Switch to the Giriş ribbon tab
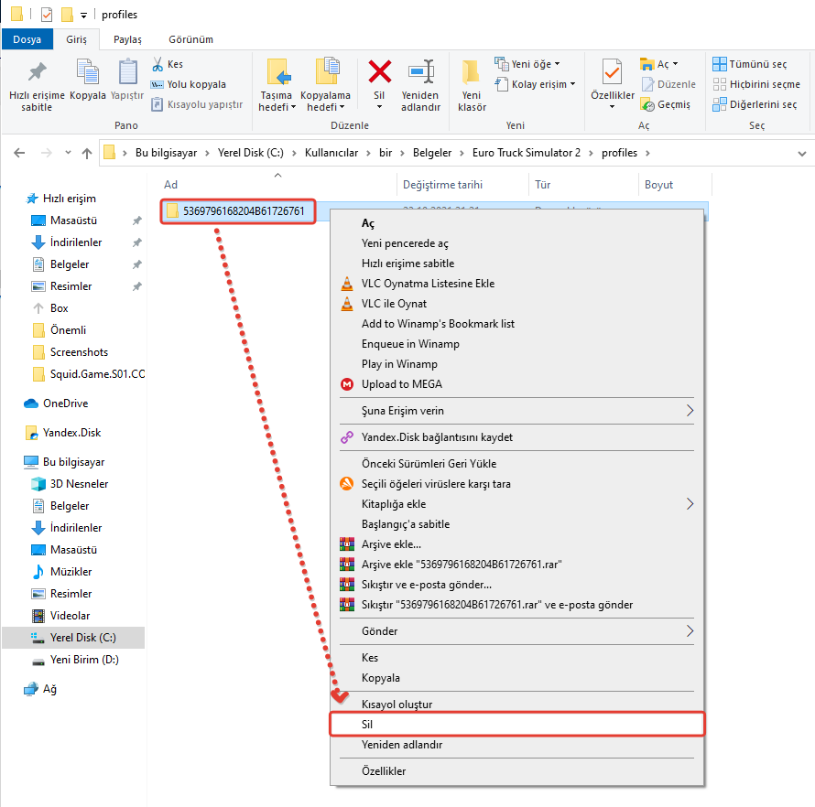The image size is (815, 807). (x=76, y=39)
